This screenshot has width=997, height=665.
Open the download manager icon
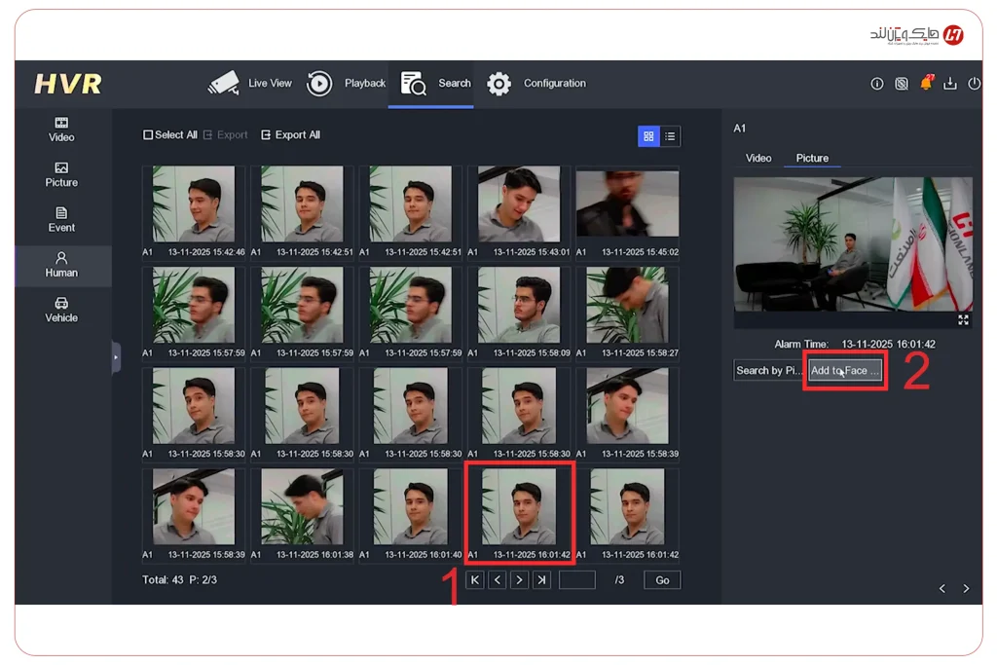[x=951, y=84]
